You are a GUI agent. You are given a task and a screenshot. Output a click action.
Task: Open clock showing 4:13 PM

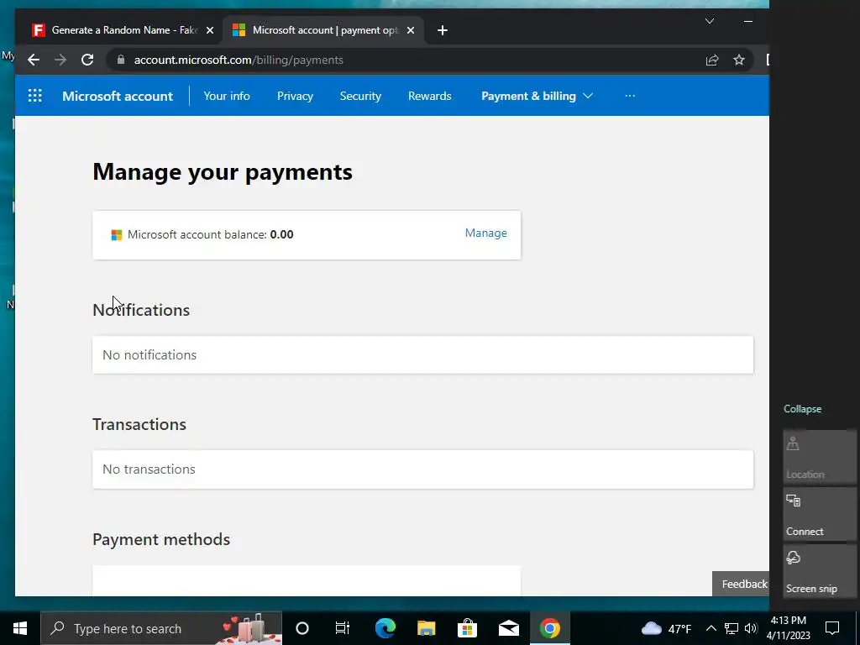click(788, 628)
